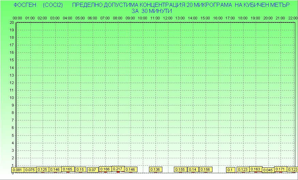Select the 0.136 data label
The image size is (298, 180).
[x=156, y=169]
